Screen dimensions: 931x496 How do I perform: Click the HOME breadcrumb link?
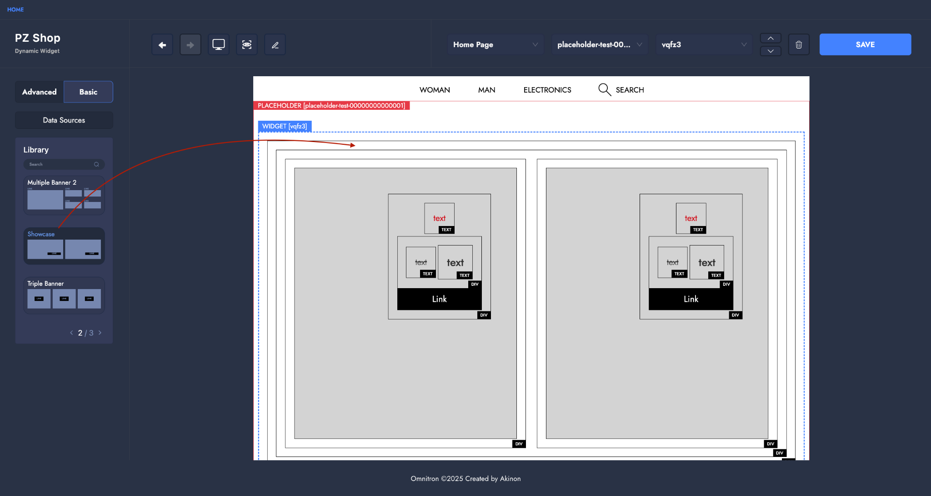15,10
